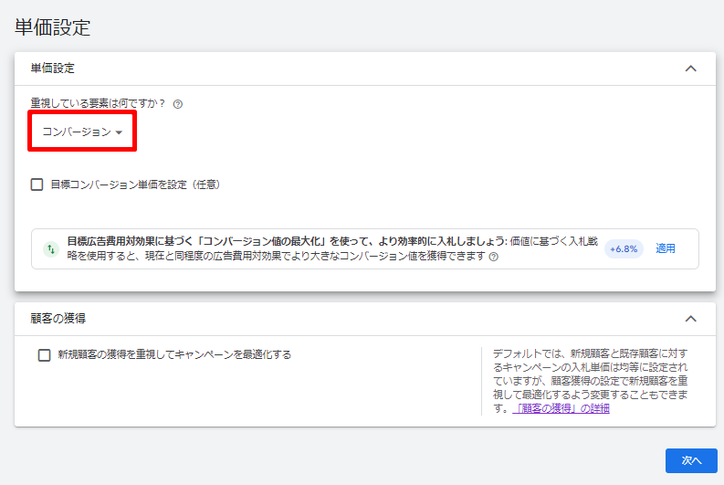Click the 単価設定 card header title
The image size is (724, 485).
[53, 69]
